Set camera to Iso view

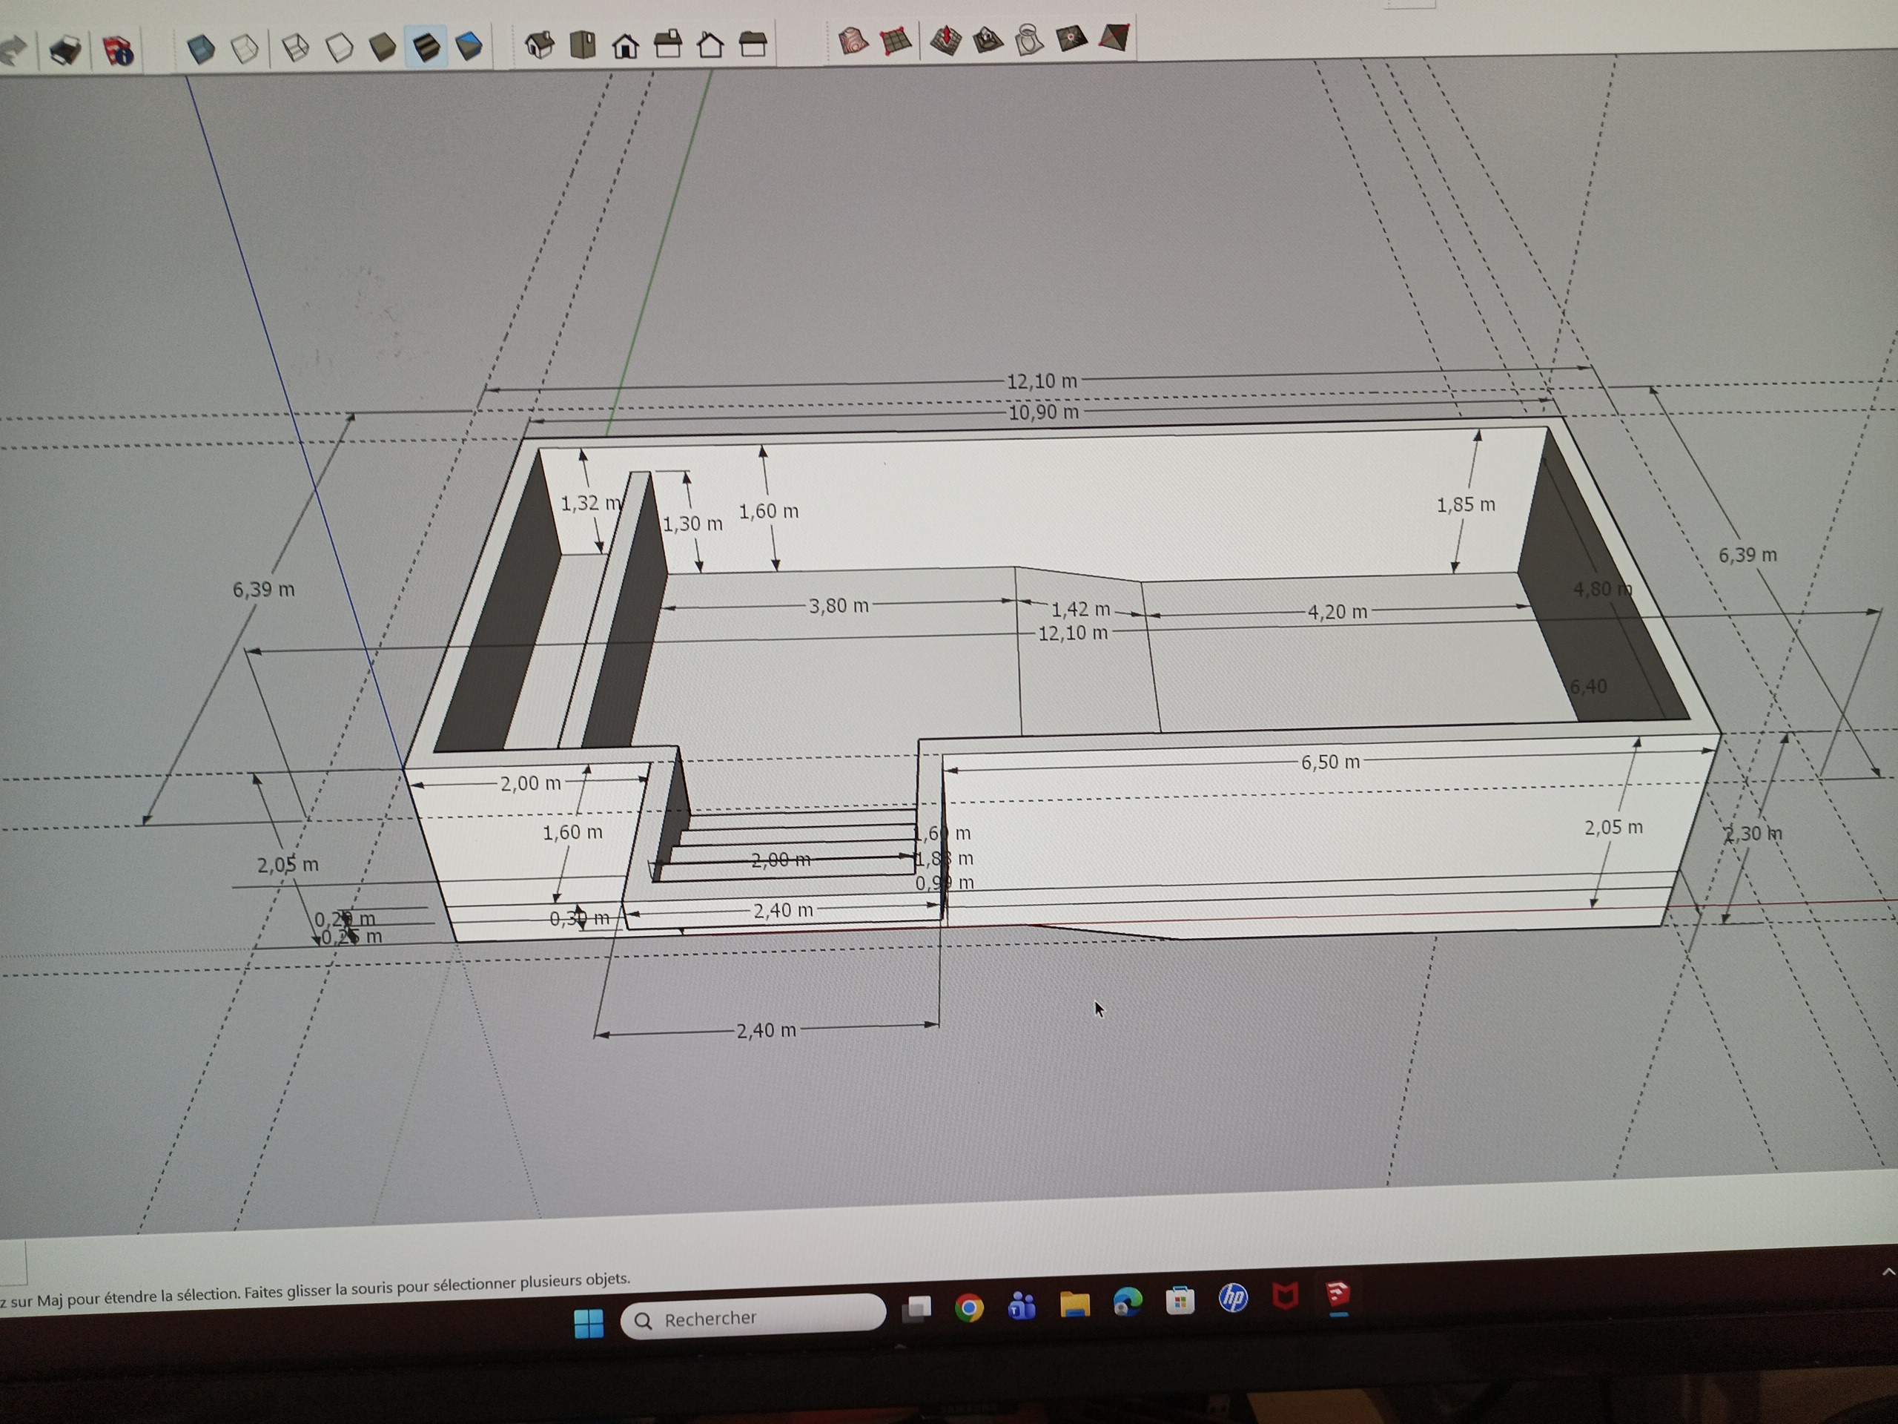540,44
